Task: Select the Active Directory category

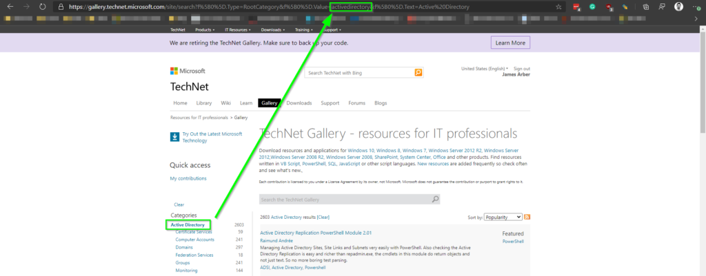Action: [x=188, y=225]
